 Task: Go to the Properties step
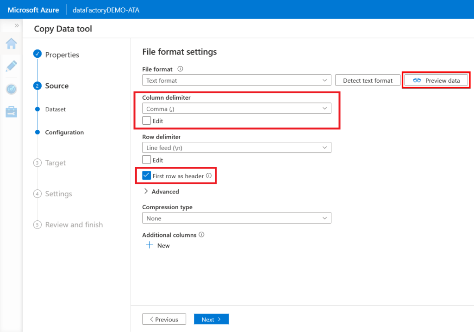click(x=62, y=55)
